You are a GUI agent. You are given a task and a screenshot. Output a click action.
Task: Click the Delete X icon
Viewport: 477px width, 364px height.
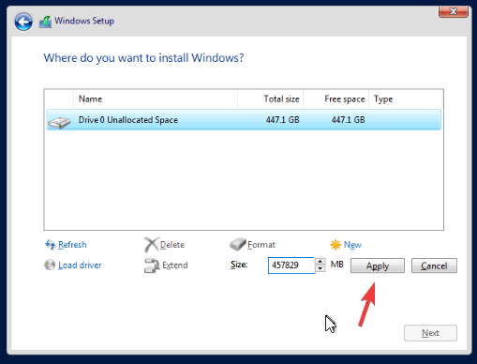pyautogui.click(x=151, y=245)
